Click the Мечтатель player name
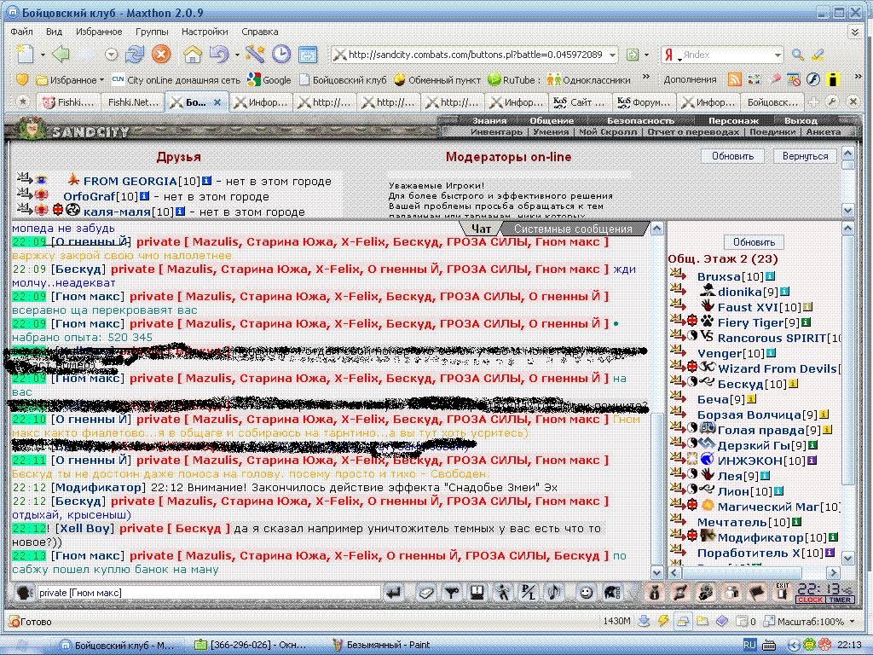Screen dimensions: 873x655 [732, 522]
